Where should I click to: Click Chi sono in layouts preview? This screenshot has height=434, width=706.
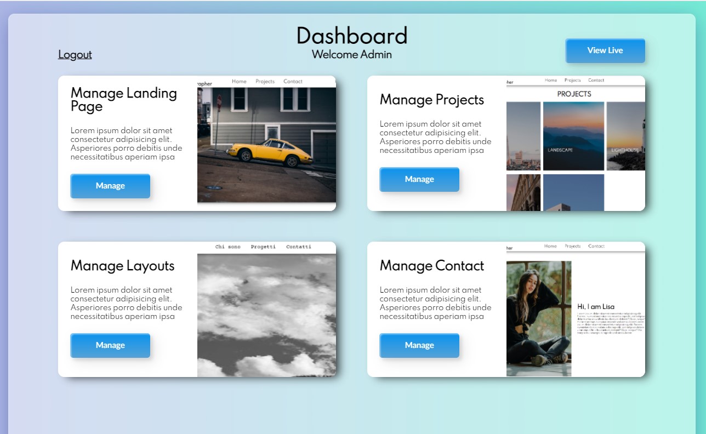point(228,247)
